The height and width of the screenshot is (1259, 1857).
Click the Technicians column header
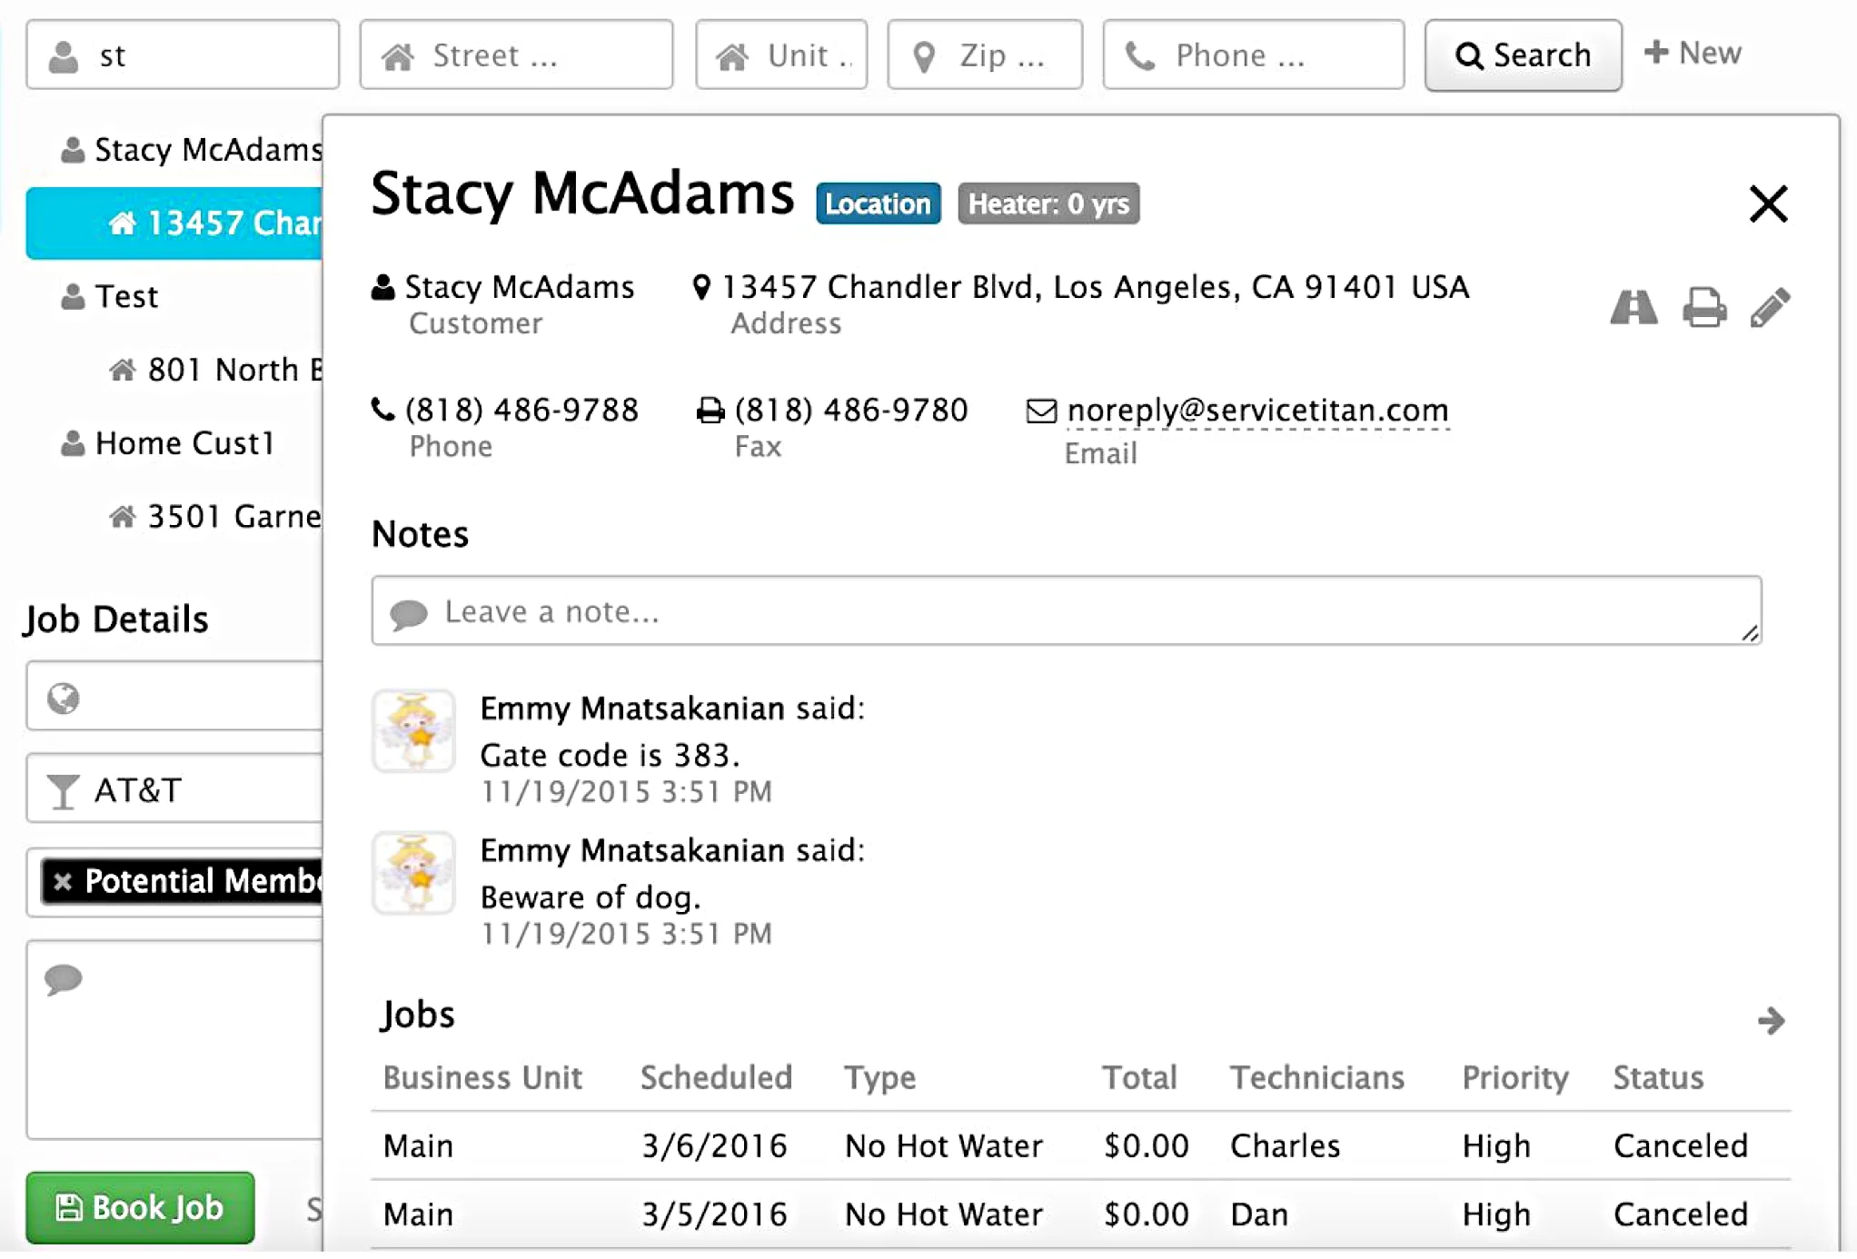coord(1316,1077)
